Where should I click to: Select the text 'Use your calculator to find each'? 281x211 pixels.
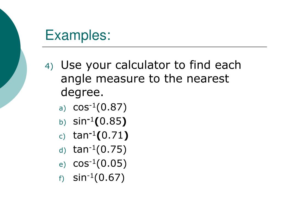(151, 65)
